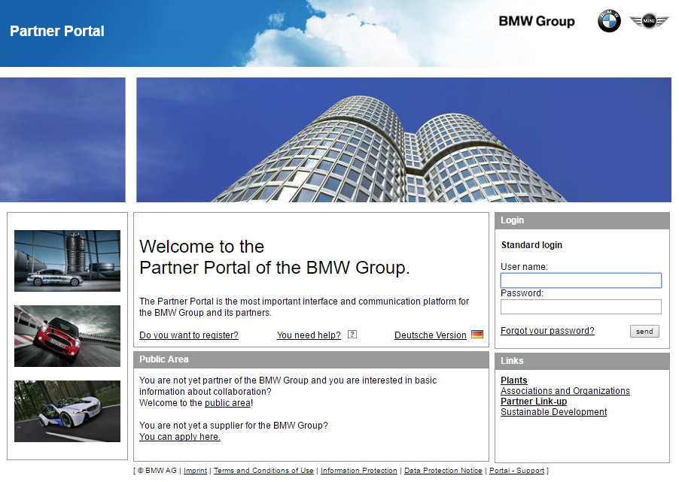Open Sustainable Development link
The width and height of the screenshot is (679, 482).
click(553, 412)
